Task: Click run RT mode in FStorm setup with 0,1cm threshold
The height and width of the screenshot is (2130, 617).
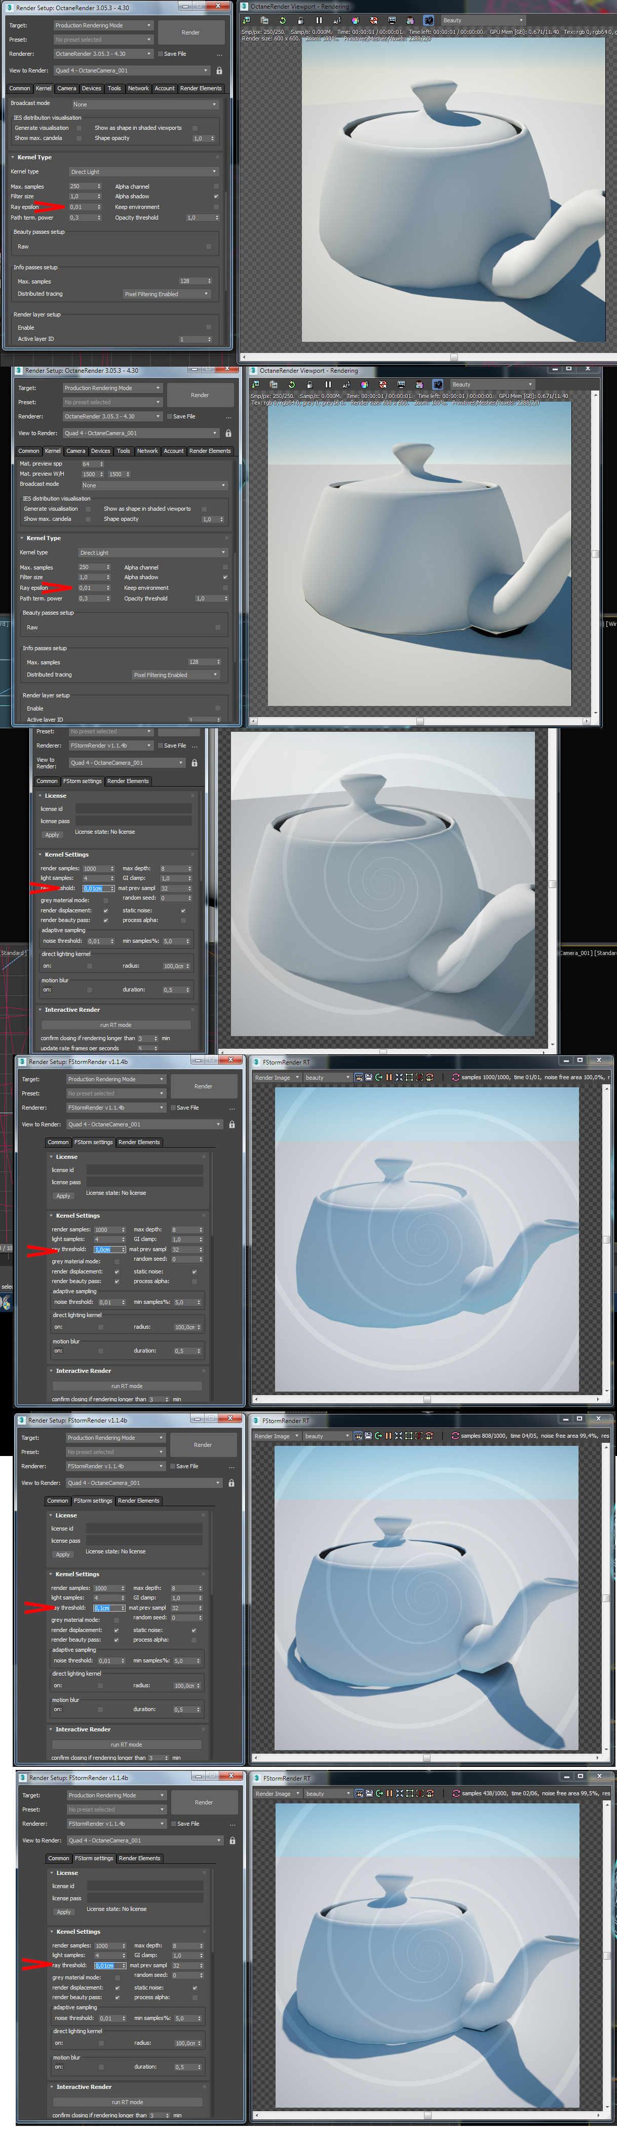Action: [126, 1745]
